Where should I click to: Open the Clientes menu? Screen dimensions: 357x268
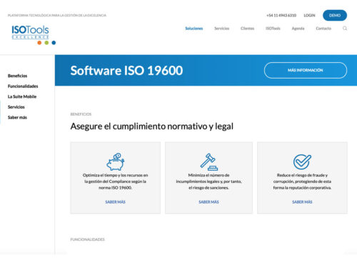pos(247,29)
